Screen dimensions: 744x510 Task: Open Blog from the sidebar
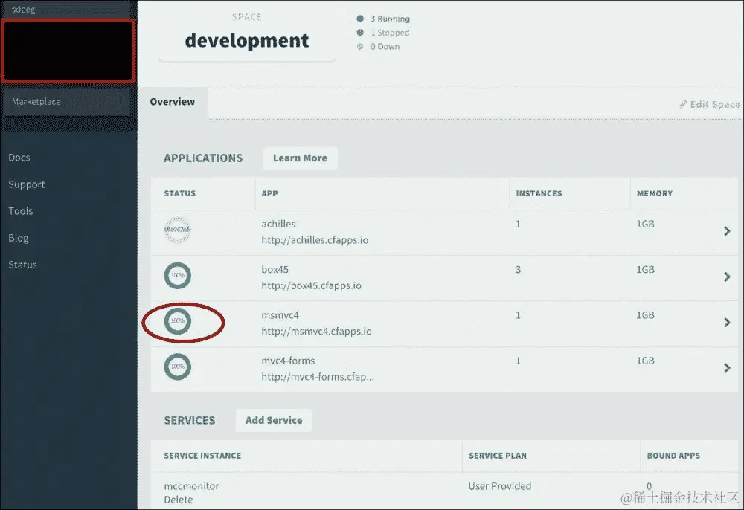(x=19, y=238)
